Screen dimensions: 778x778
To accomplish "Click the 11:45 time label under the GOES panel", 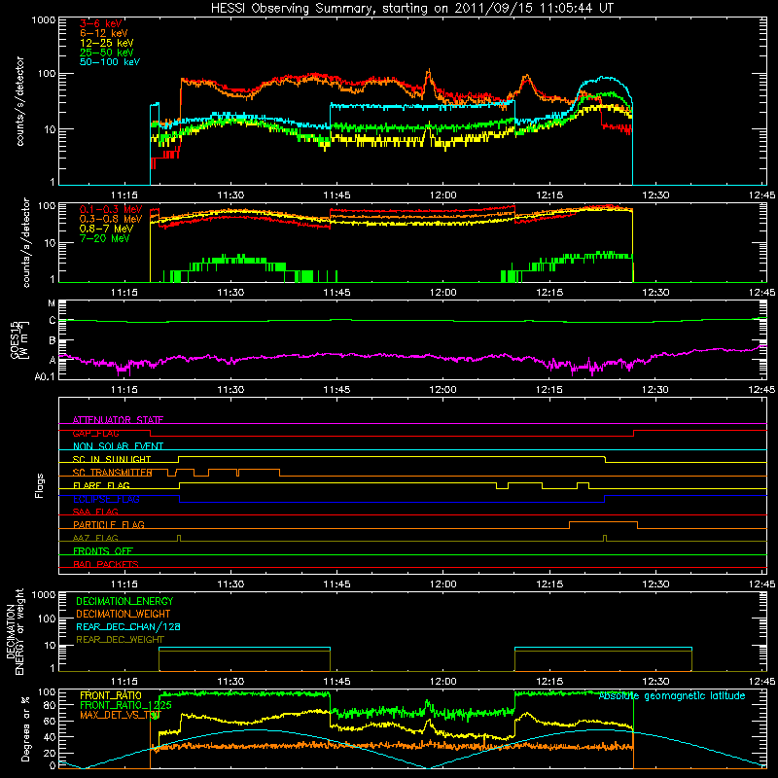I will point(336,390).
